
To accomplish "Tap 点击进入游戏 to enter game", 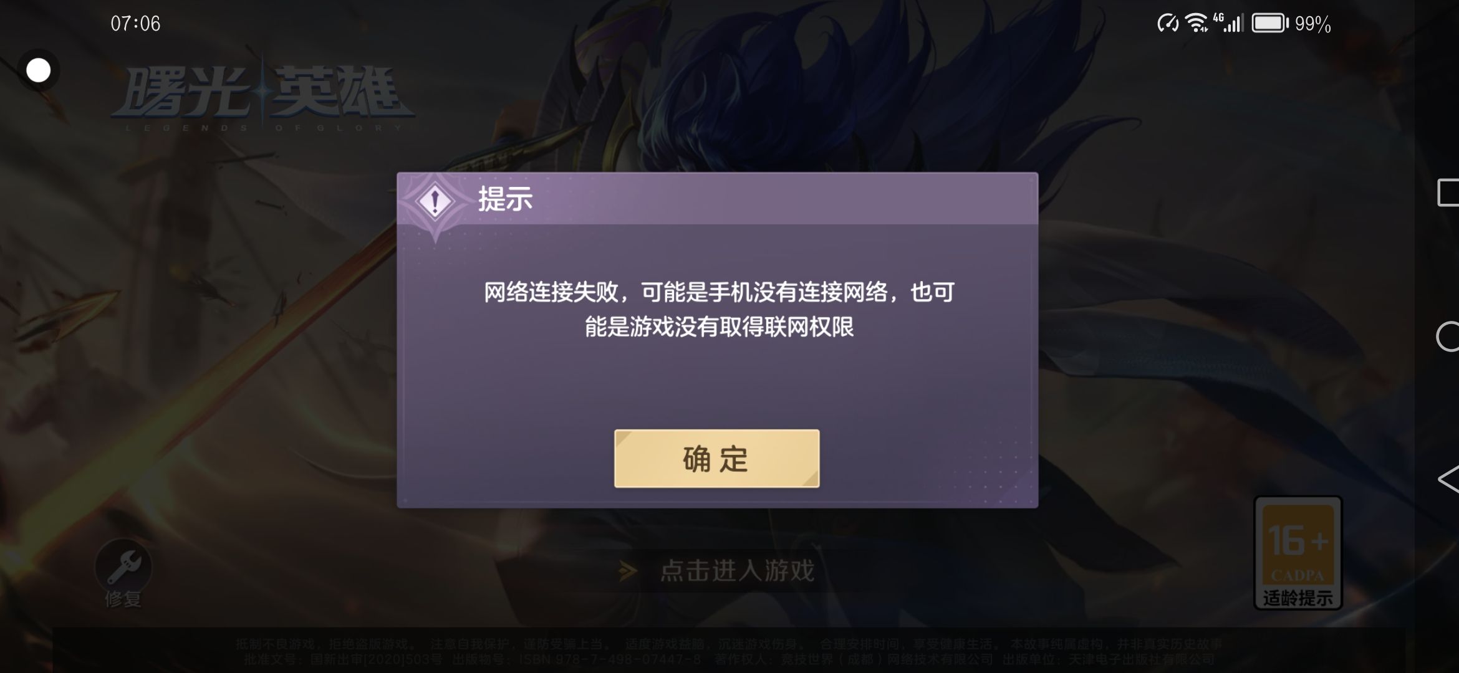I will pos(737,571).
